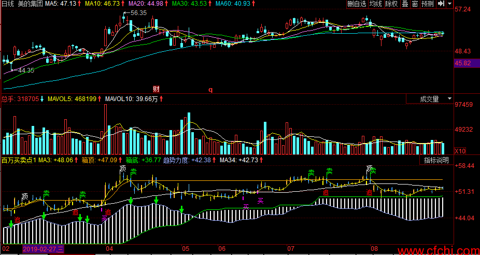This screenshot has width=480, height=255.
Task: Click the 删自选 remove-from-watchlist button
Action: 357,4
